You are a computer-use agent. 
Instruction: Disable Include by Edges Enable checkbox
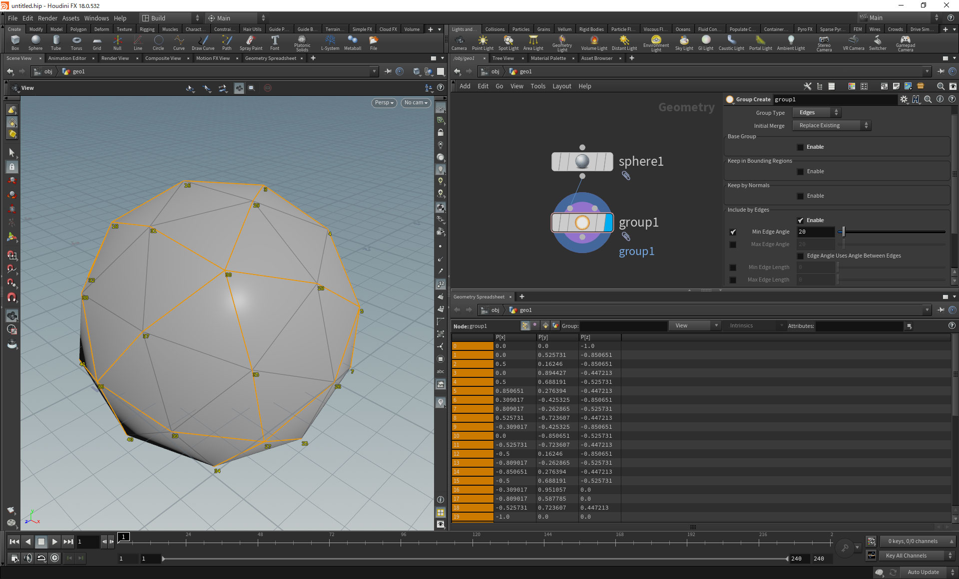800,221
